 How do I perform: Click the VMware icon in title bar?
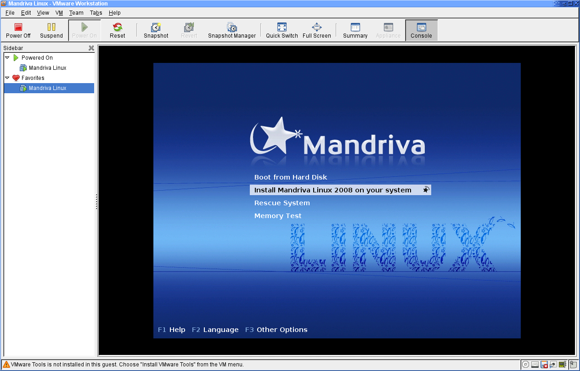4,4
